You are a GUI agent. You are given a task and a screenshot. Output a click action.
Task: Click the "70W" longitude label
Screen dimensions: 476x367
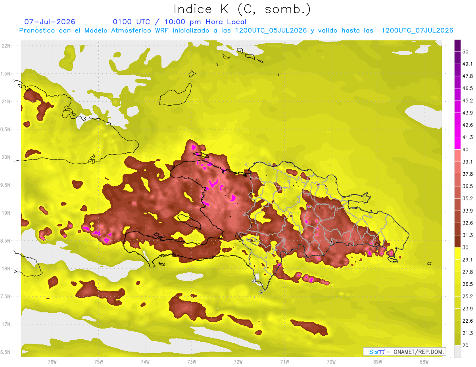coord(331,362)
